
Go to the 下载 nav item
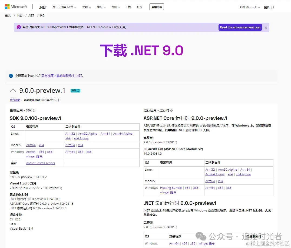point(128,7)
